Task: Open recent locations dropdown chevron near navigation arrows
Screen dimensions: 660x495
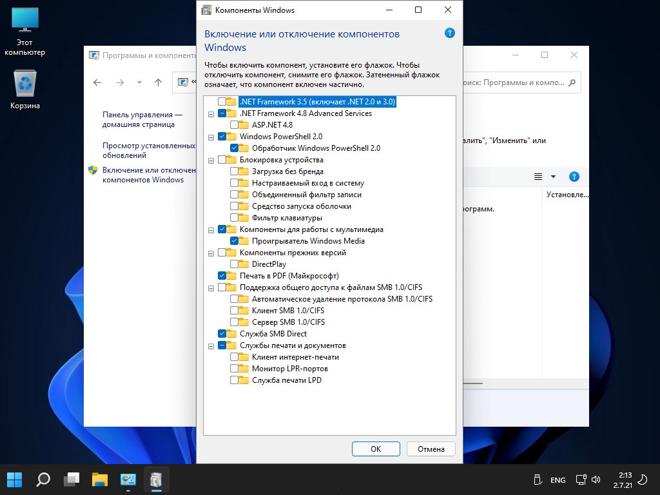Action: 139,82
